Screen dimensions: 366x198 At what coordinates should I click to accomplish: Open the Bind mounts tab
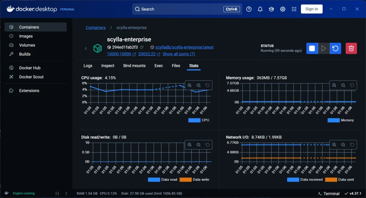pos(134,66)
